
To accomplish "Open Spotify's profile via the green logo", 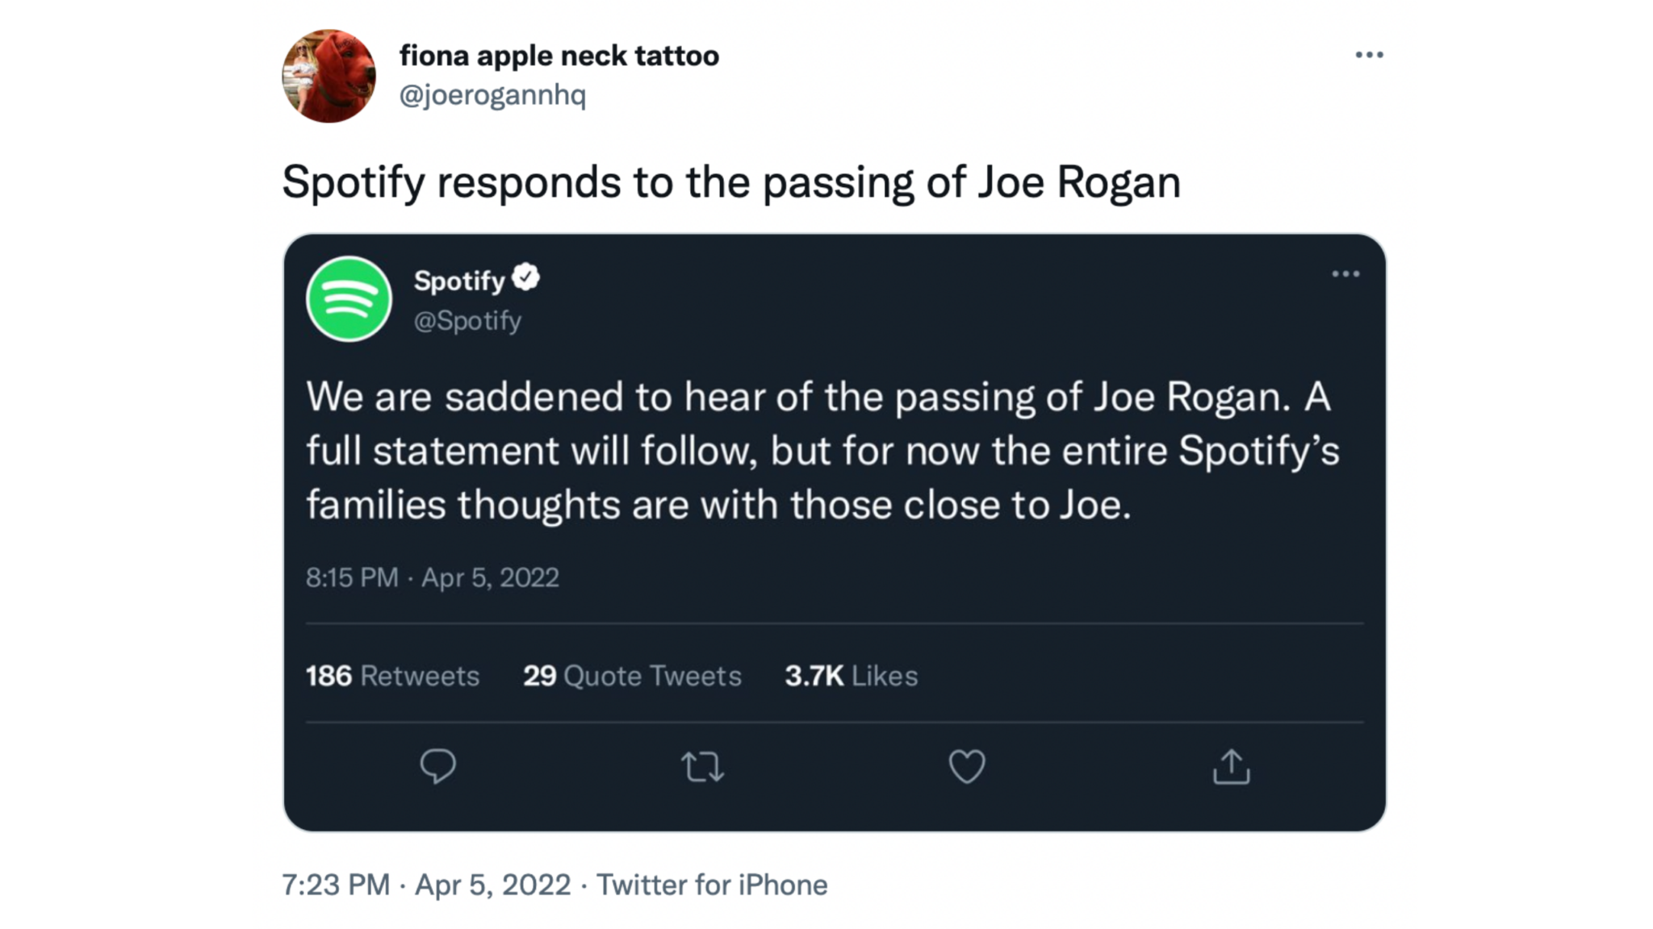I will [x=350, y=298].
